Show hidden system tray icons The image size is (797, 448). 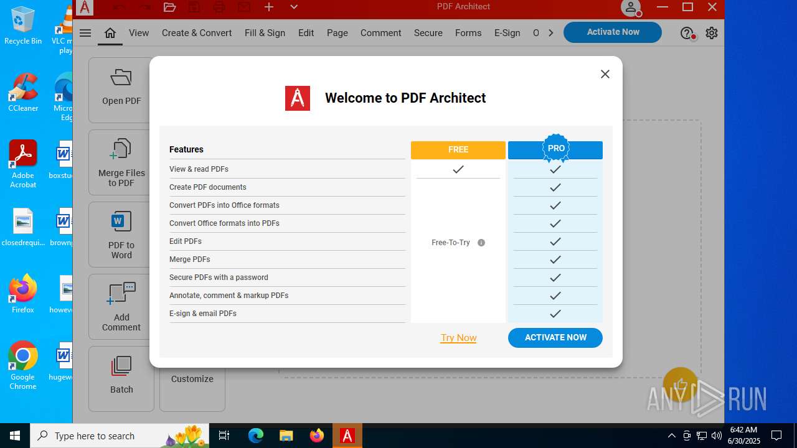click(x=671, y=436)
